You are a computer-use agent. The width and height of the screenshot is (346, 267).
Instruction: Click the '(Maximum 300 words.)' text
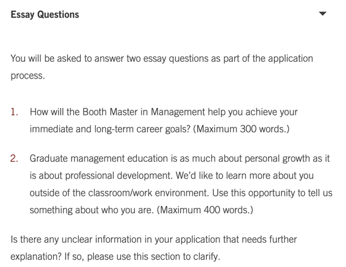241,129
